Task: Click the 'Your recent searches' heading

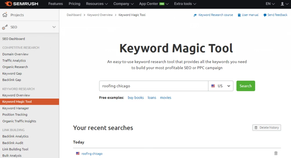Action: click(x=103, y=128)
